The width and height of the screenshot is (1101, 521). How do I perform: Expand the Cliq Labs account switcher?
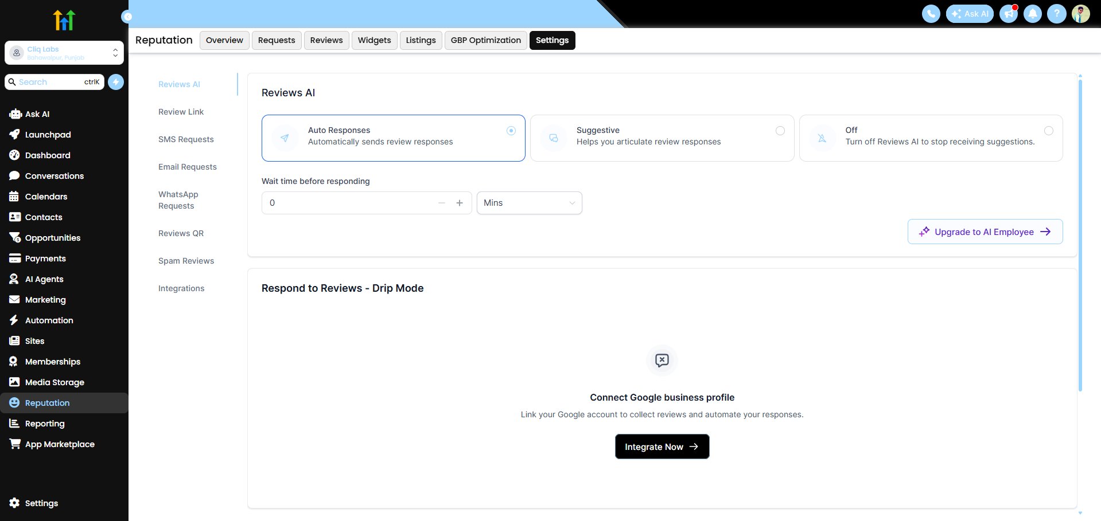(x=64, y=53)
